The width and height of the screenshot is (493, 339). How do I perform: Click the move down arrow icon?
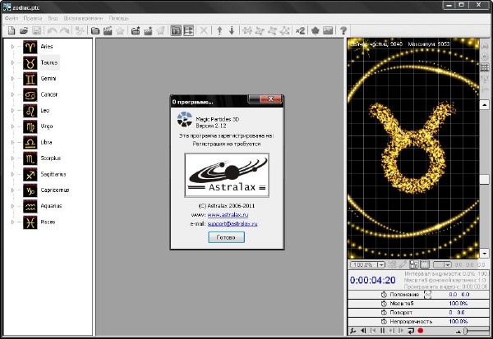(232, 31)
